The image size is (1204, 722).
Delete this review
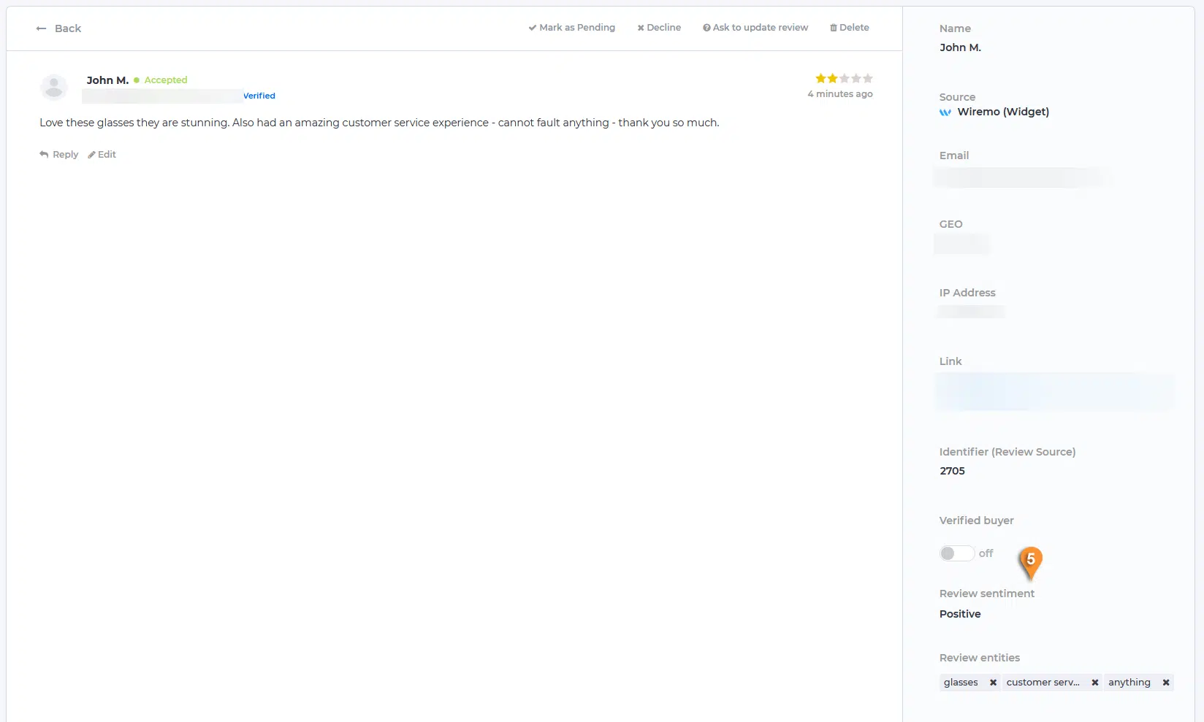coord(849,28)
